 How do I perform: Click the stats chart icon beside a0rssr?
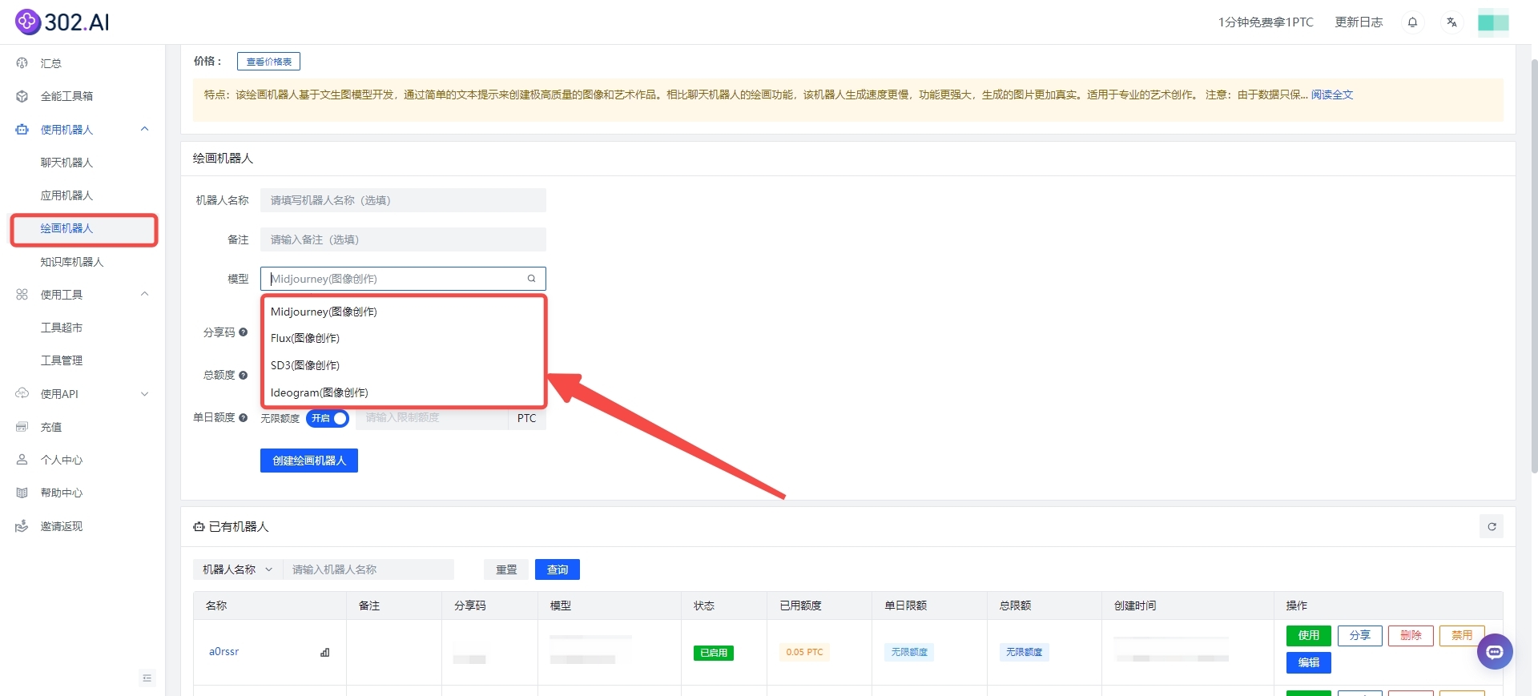(324, 652)
